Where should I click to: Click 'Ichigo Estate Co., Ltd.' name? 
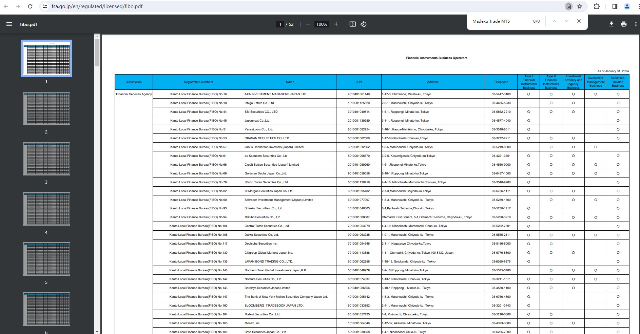click(259, 103)
